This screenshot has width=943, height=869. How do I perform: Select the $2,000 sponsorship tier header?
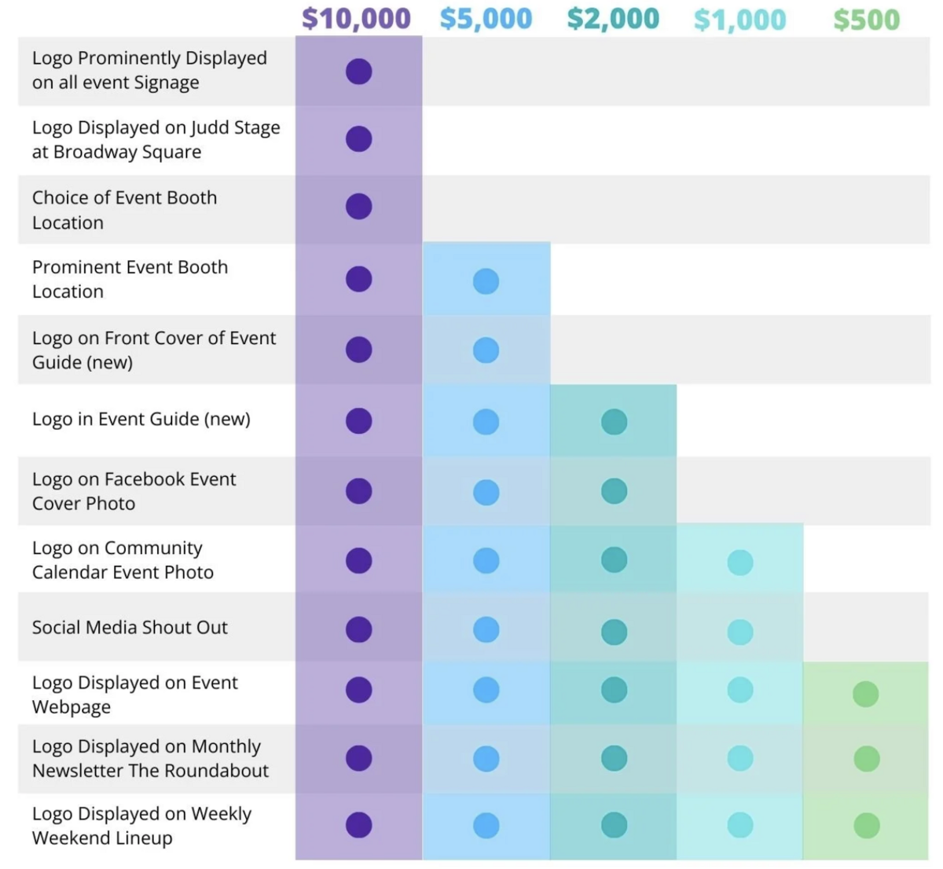coord(613,19)
